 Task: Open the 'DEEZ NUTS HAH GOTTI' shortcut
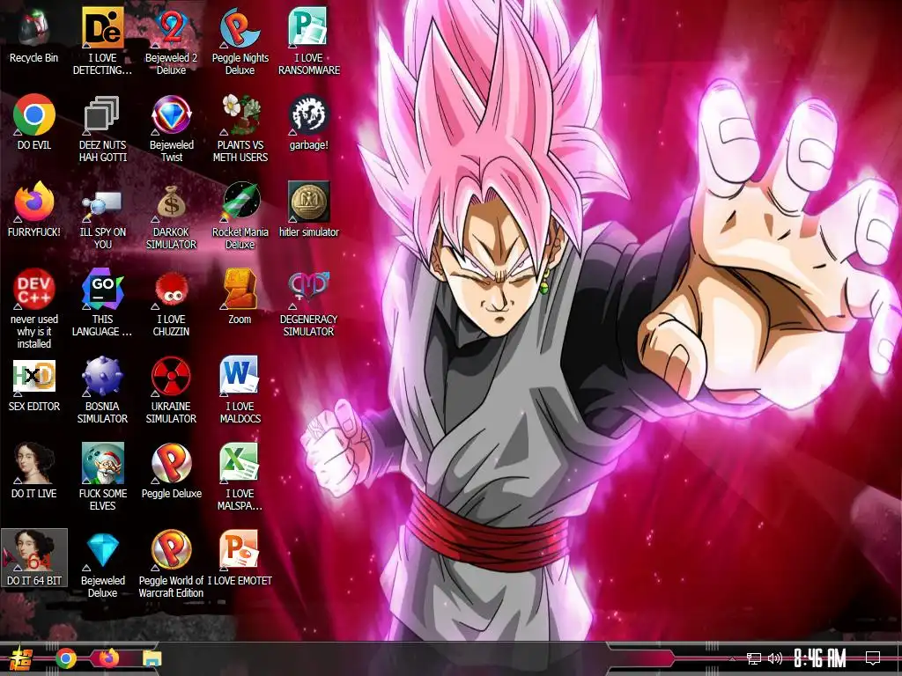click(x=102, y=129)
